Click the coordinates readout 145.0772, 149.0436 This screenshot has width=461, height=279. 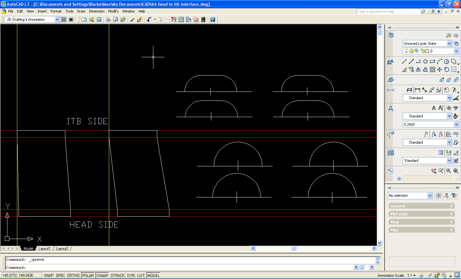pos(21,275)
